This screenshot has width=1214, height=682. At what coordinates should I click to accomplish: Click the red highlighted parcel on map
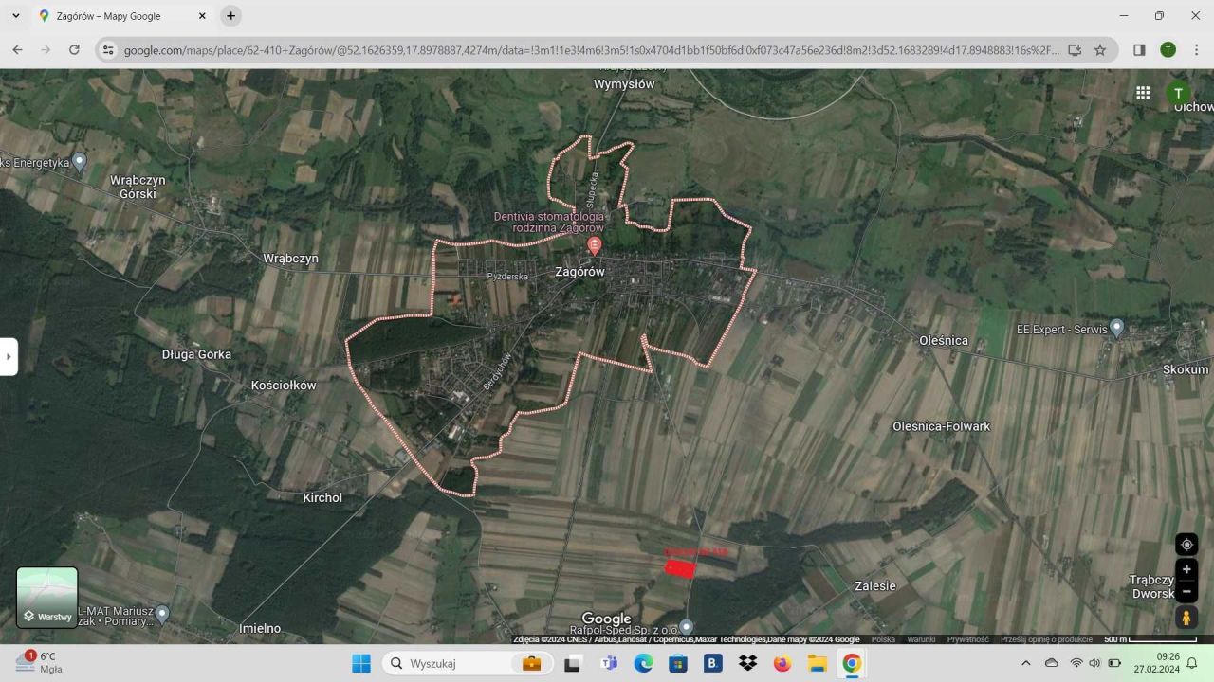(680, 567)
